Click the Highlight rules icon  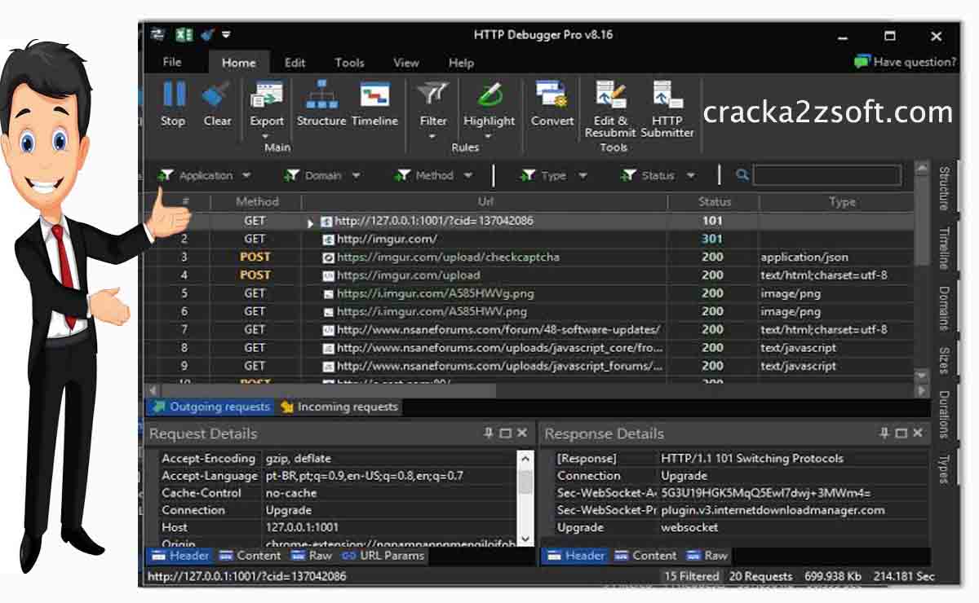(x=489, y=94)
